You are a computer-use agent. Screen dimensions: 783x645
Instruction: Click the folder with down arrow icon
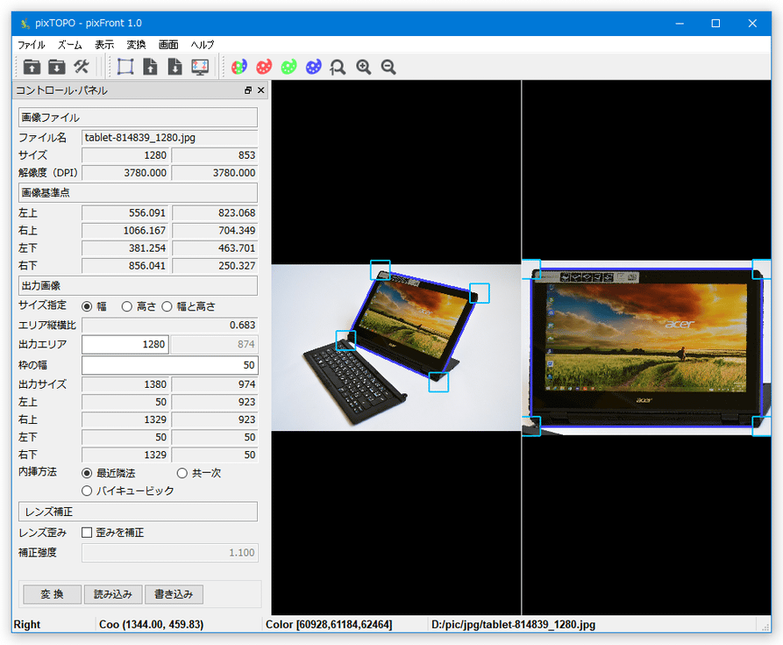(x=56, y=67)
